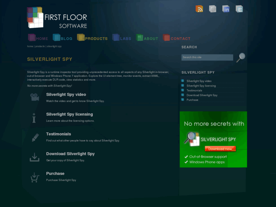Viewport: 276px width, 207px height.
Task: Open the LABS menu item
Action: pos(126,39)
